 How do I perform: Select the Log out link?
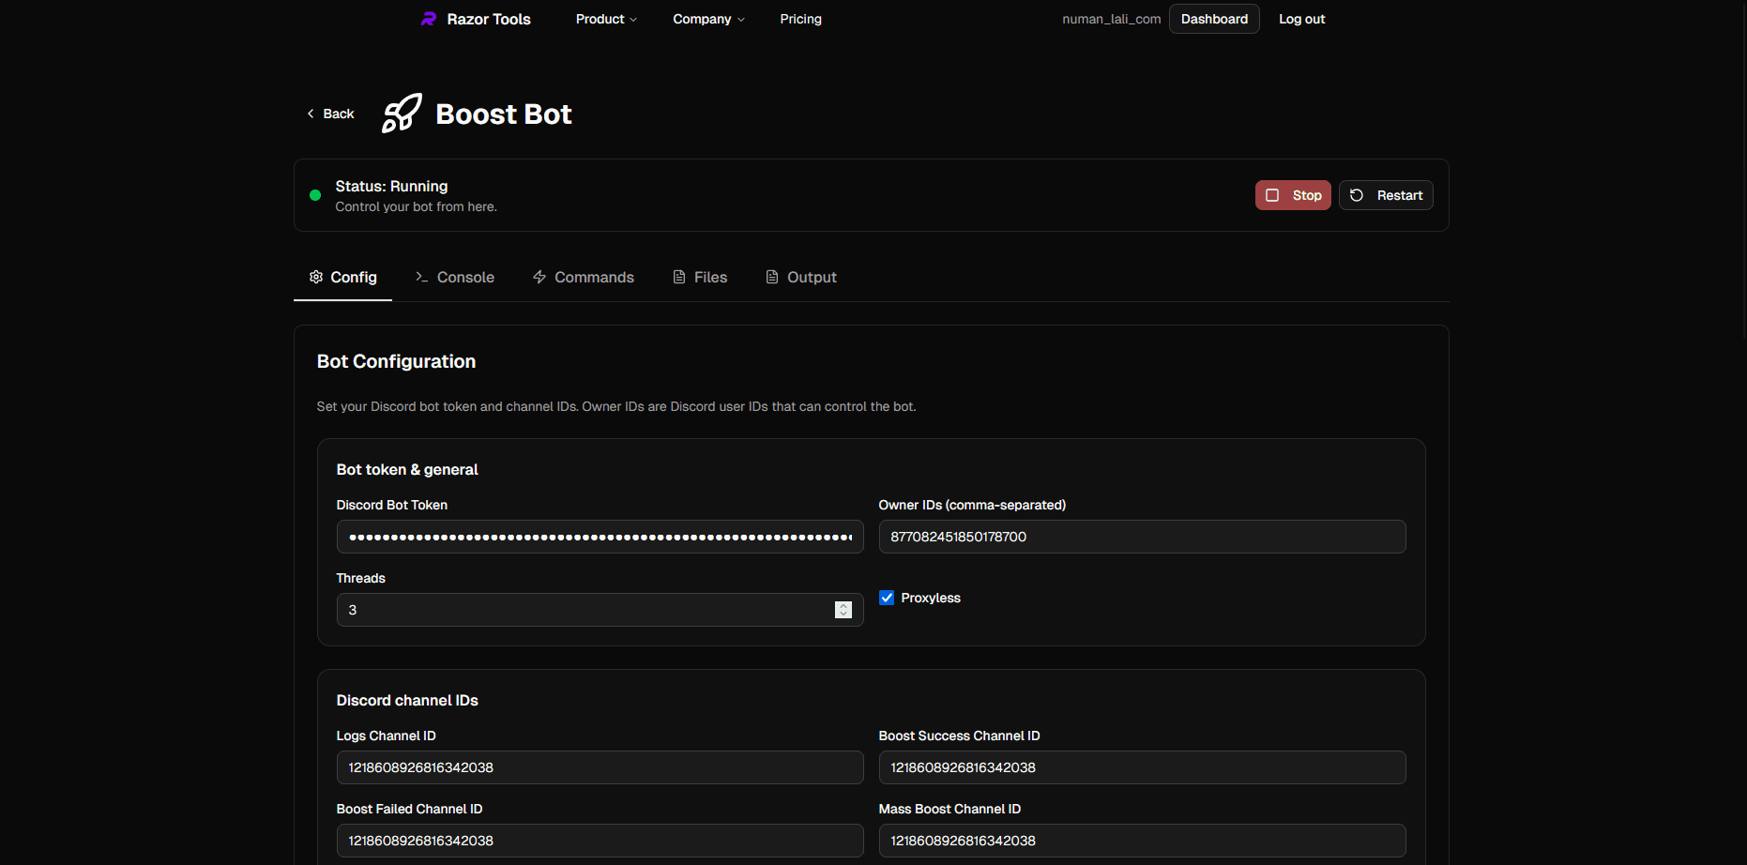(1301, 18)
